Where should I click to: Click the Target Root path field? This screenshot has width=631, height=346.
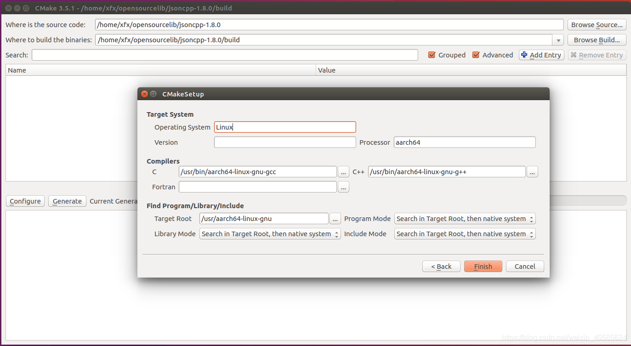264,219
